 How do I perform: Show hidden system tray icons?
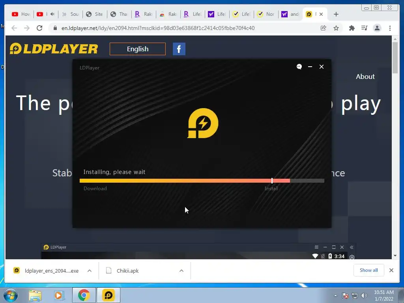[335, 296]
